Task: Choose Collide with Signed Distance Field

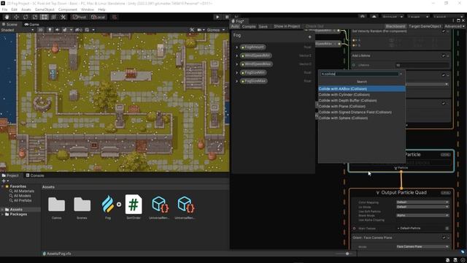Action: click(x=362, y=112)
